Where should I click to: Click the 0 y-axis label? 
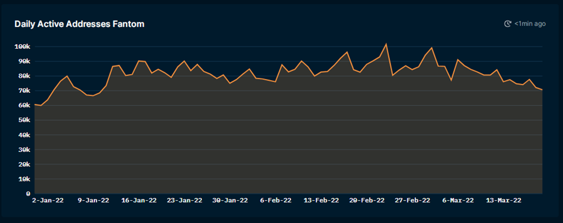28,194
